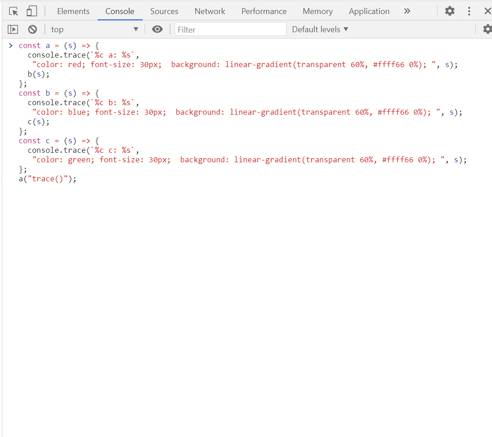Open DevTools Settings with the gear icon
Screen dimensions: 492x437
tap(449, 11)
